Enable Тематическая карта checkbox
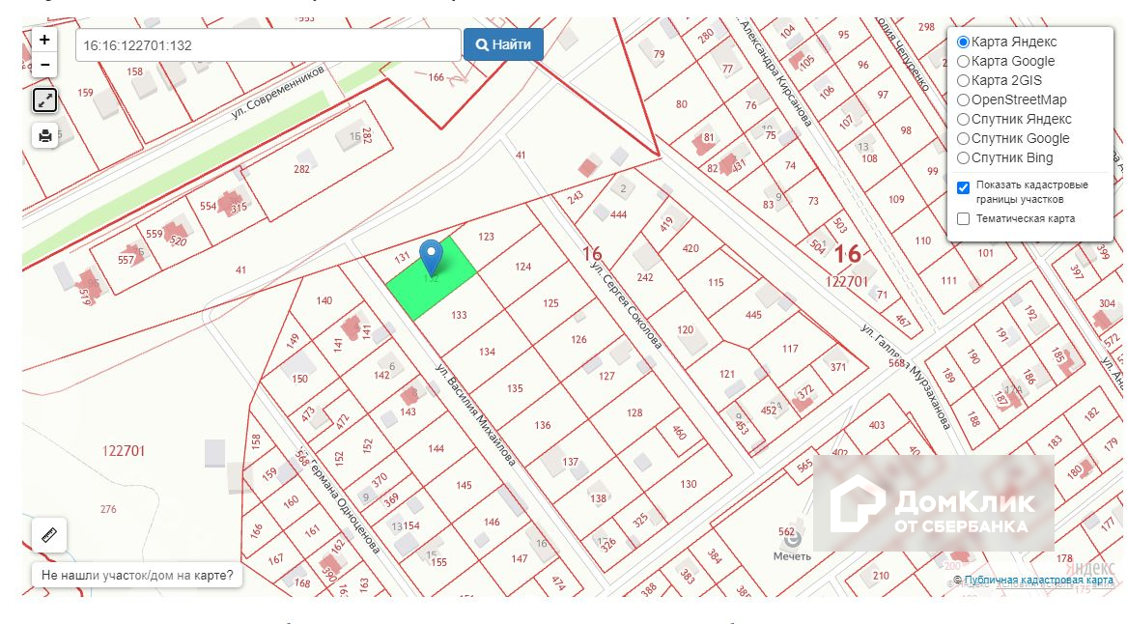The width and height of the screenshot is (1127, 624). pyautogui.click(x=963, y=218)
